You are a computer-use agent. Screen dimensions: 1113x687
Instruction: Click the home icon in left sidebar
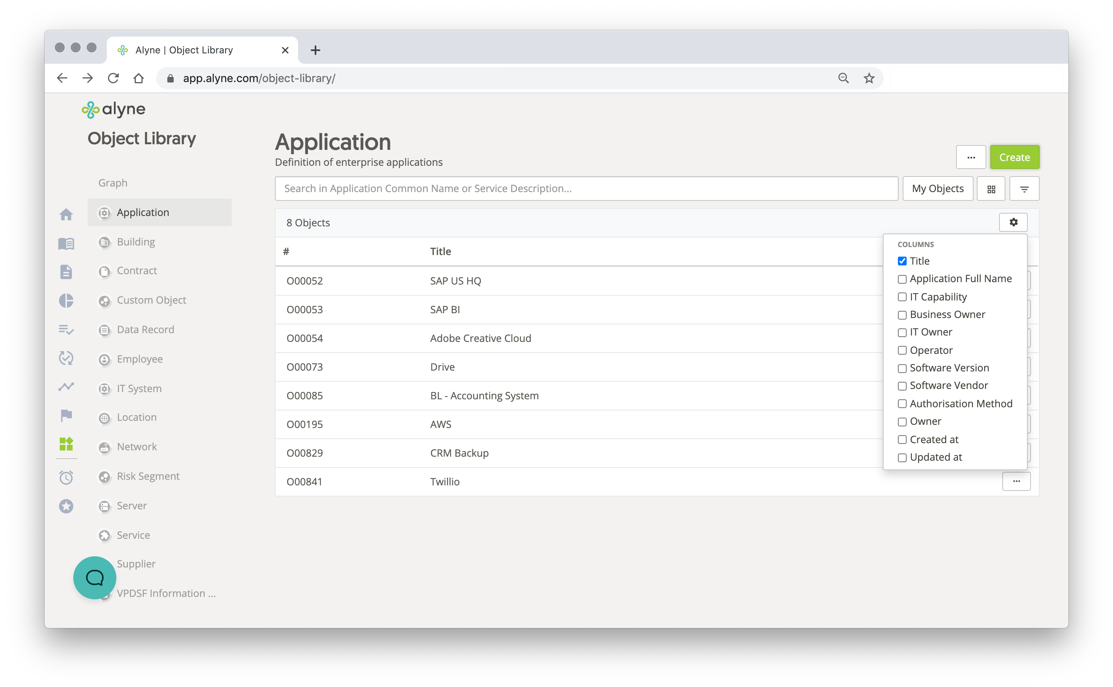click(66, 214)
